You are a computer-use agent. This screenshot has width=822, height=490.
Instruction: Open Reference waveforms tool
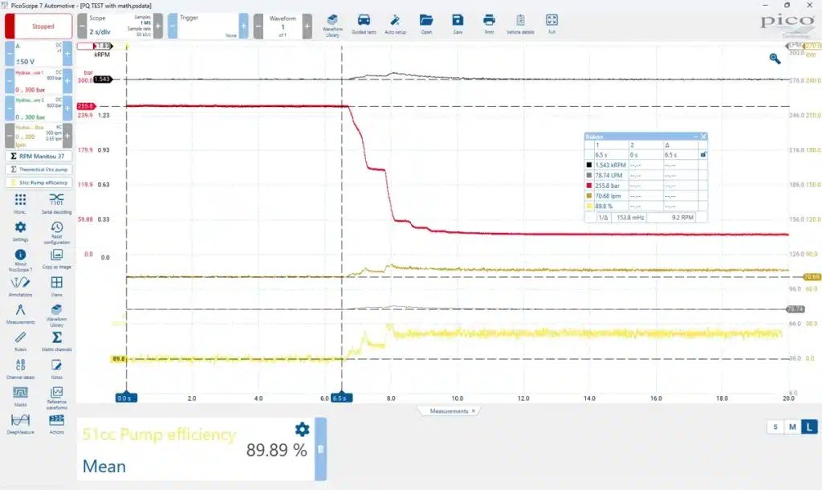coord(56,398)
